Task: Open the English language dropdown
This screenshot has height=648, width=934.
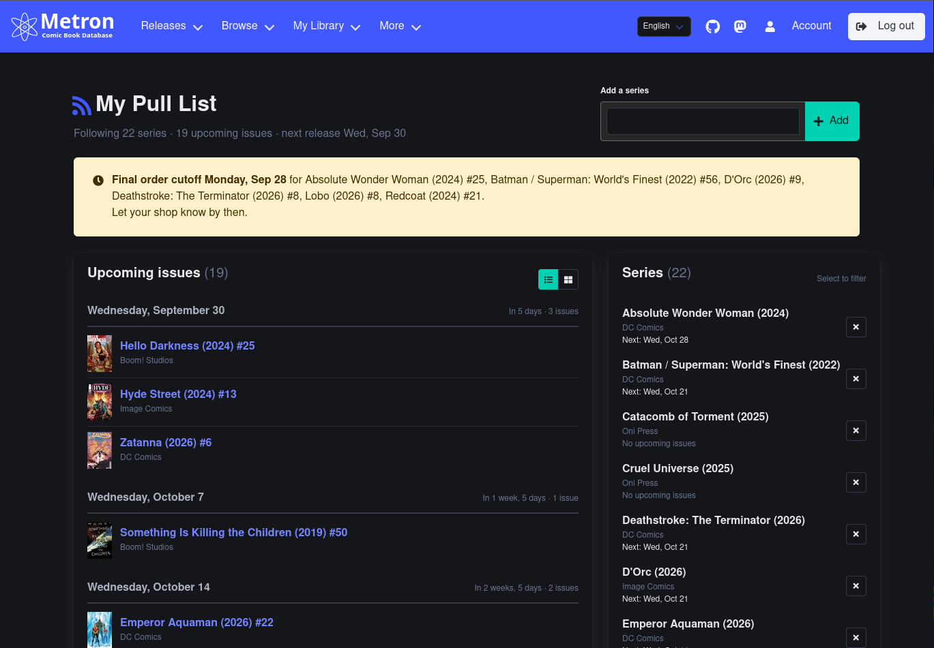Action: (x=664, y=26)
